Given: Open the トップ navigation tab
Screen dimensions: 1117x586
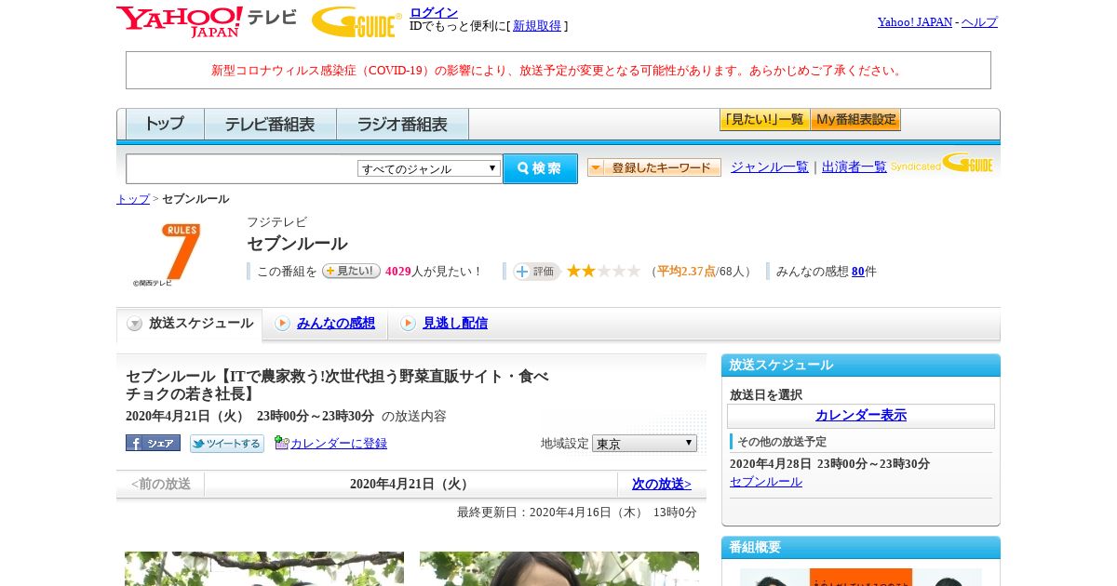Looking at the screenshot, I should 165,124.
